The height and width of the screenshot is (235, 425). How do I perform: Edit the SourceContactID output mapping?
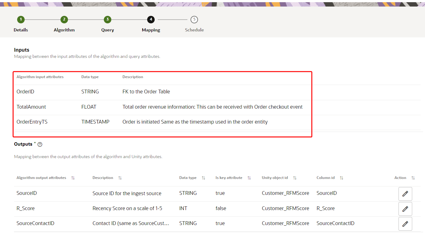tap(405, 224)
